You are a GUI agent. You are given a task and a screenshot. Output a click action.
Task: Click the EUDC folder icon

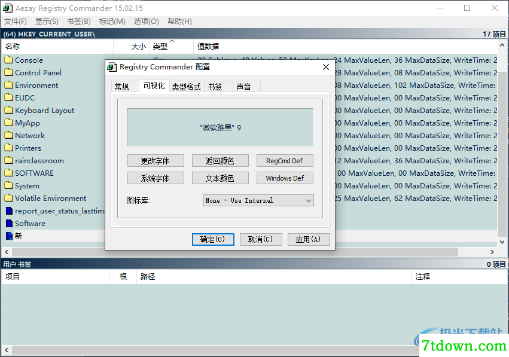point(9,97)
